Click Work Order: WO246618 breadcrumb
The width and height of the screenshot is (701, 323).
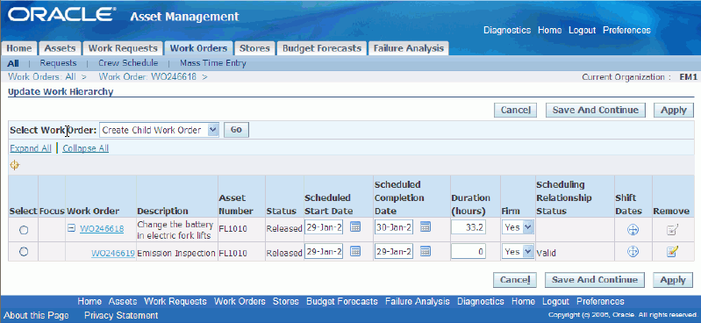coord(147,76)
